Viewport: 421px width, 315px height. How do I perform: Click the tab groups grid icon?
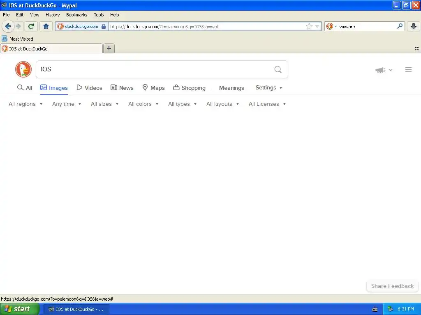tap(417, 48)
